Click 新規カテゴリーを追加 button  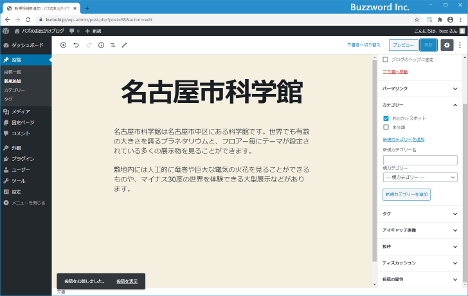coord(406,194)
